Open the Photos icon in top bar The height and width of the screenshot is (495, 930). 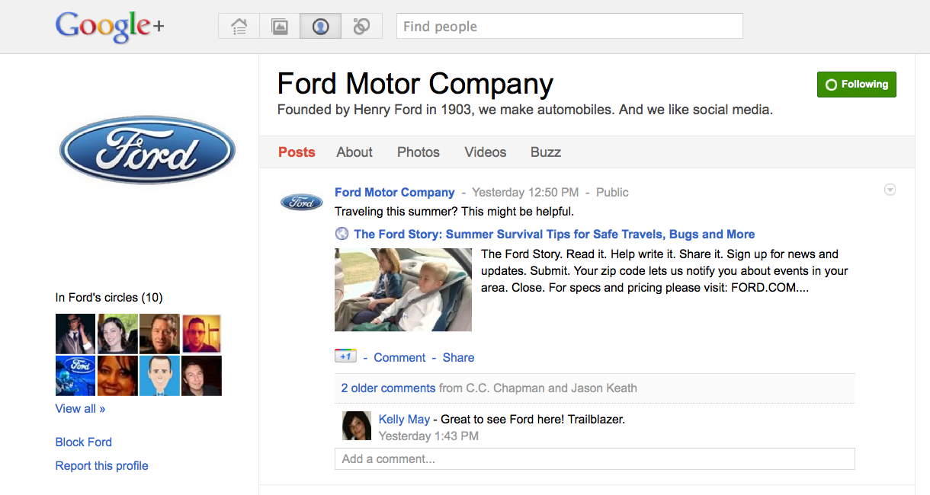tap(280, 27)
